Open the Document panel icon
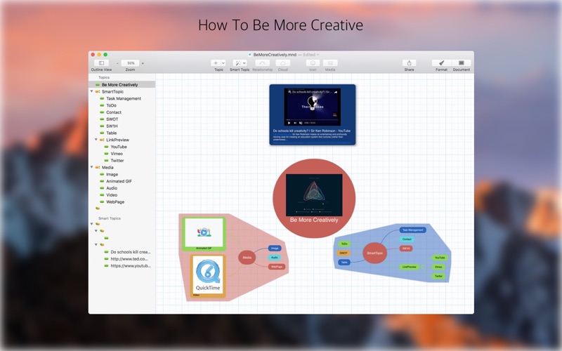Viewport: 562px width, 351px height. (x=462, y=63)
